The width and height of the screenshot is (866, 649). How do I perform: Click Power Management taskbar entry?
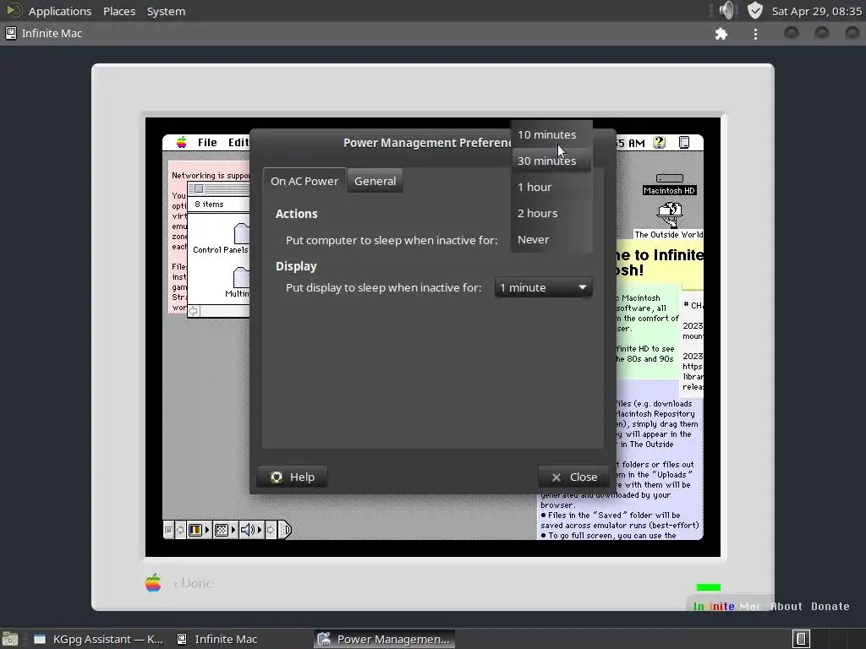pos(385,639)
